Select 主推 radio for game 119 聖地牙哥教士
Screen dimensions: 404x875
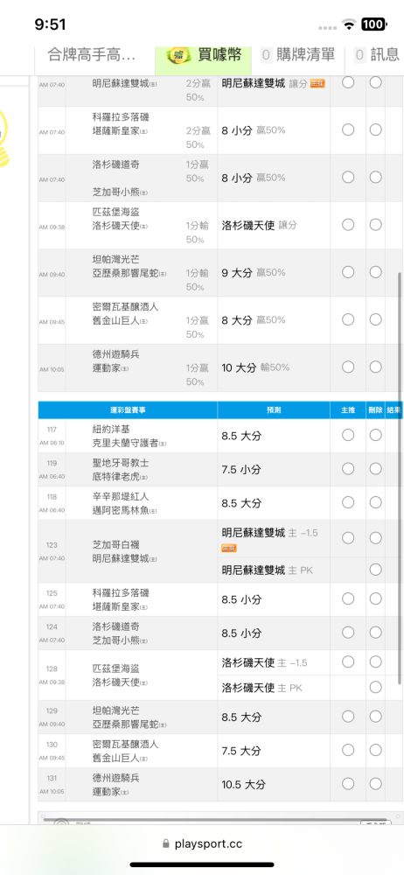tap(348, 469)
